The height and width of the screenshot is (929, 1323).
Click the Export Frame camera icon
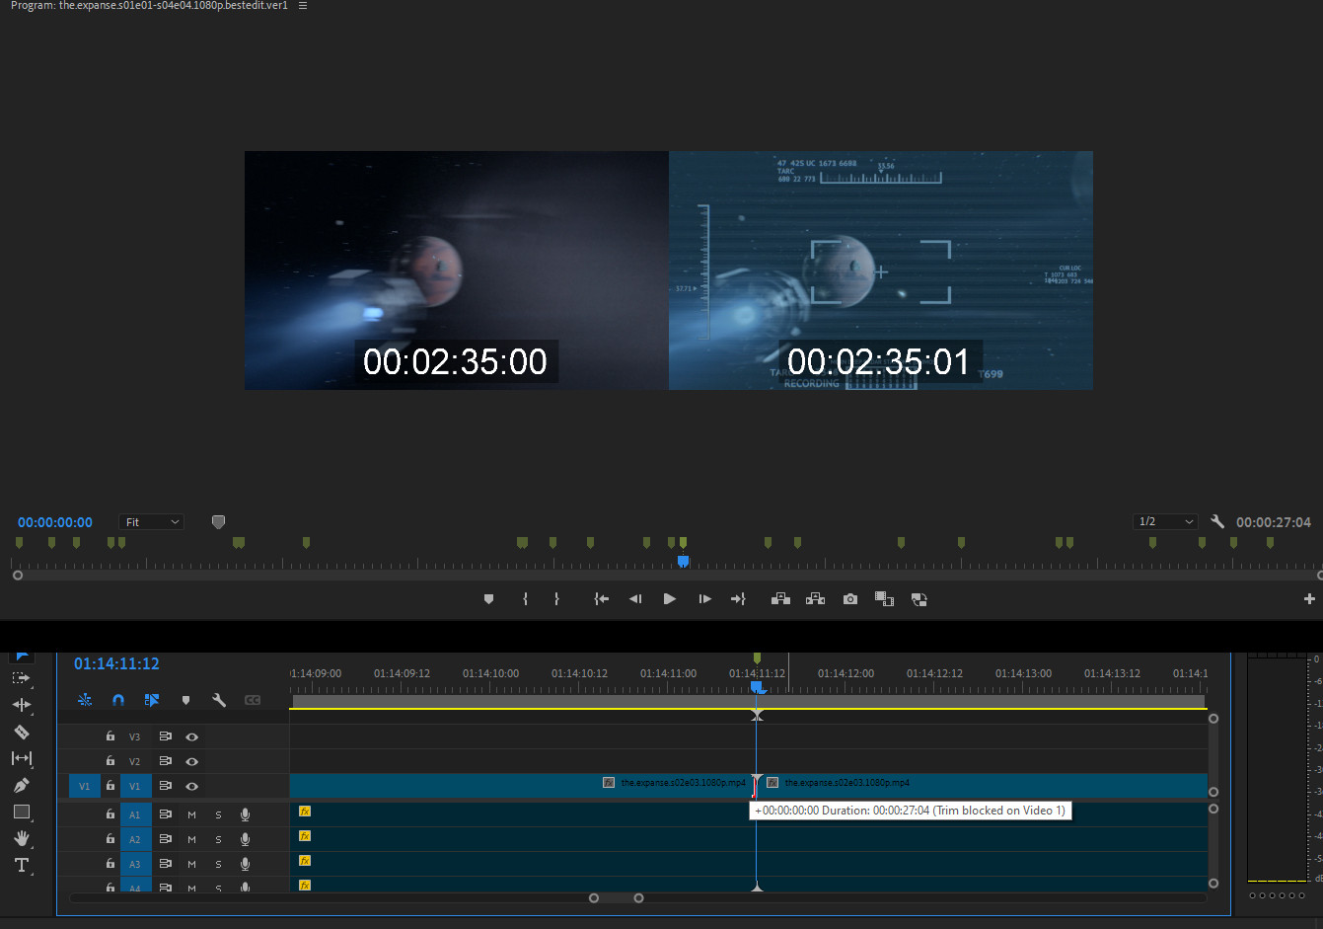pos(849,599)
